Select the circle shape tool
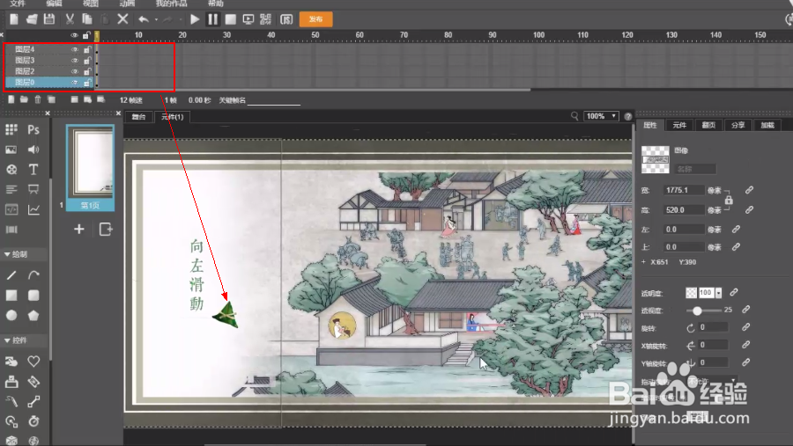Viewport: 793px width, 446px height. tap(11, 316)
